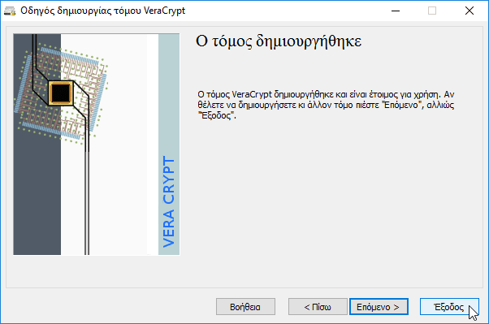Exit the wizard via Έξοδος
Screen dimensions: 489x324
[x=449, y=307]
